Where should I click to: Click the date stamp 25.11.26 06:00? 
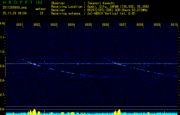(x=14, y=13)
